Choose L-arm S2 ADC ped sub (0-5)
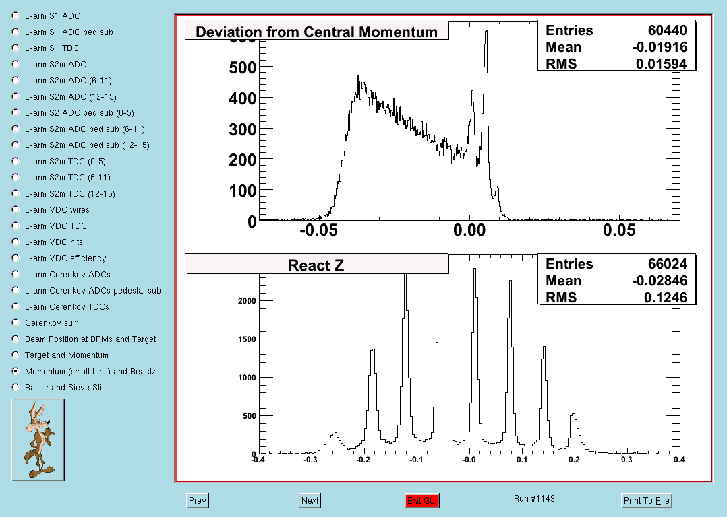This screenshot has height=517, width=727. [16, 112]
